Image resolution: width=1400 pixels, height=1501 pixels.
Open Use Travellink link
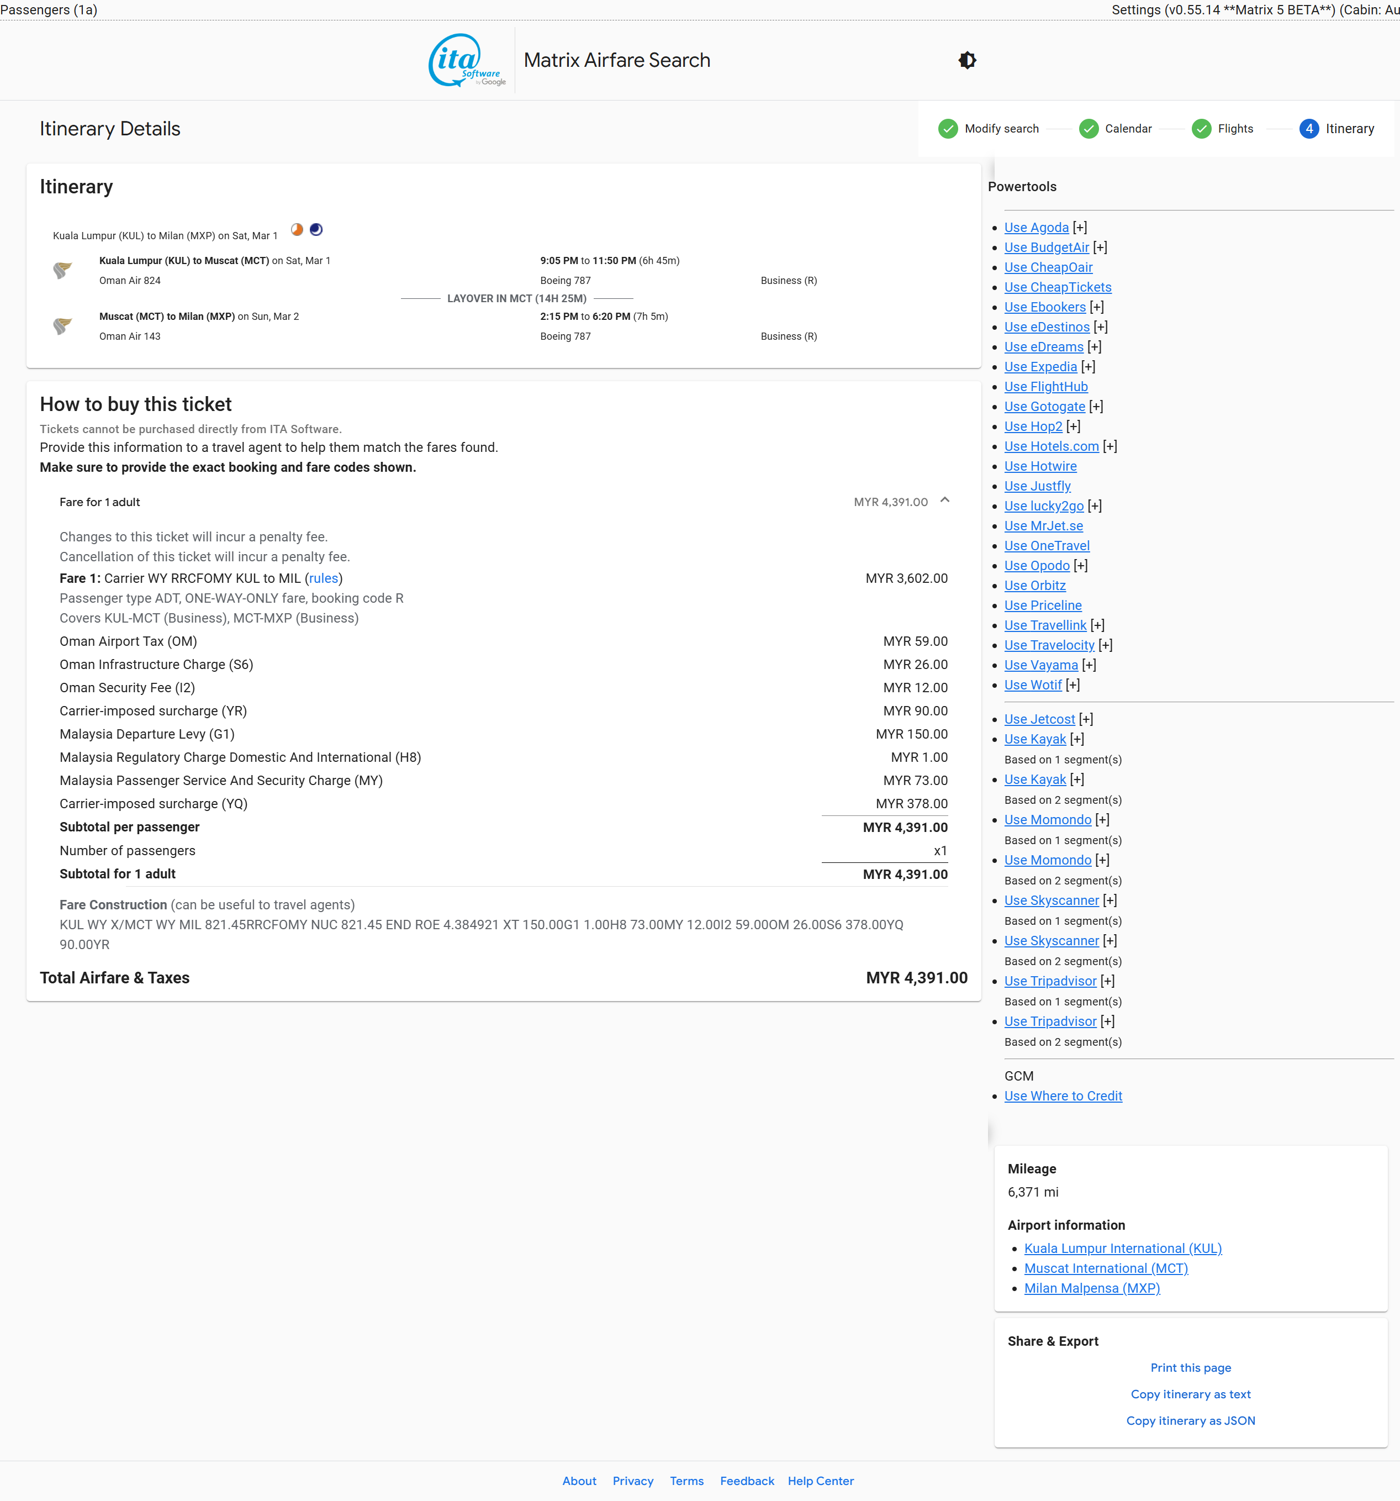pos(1045,625)
